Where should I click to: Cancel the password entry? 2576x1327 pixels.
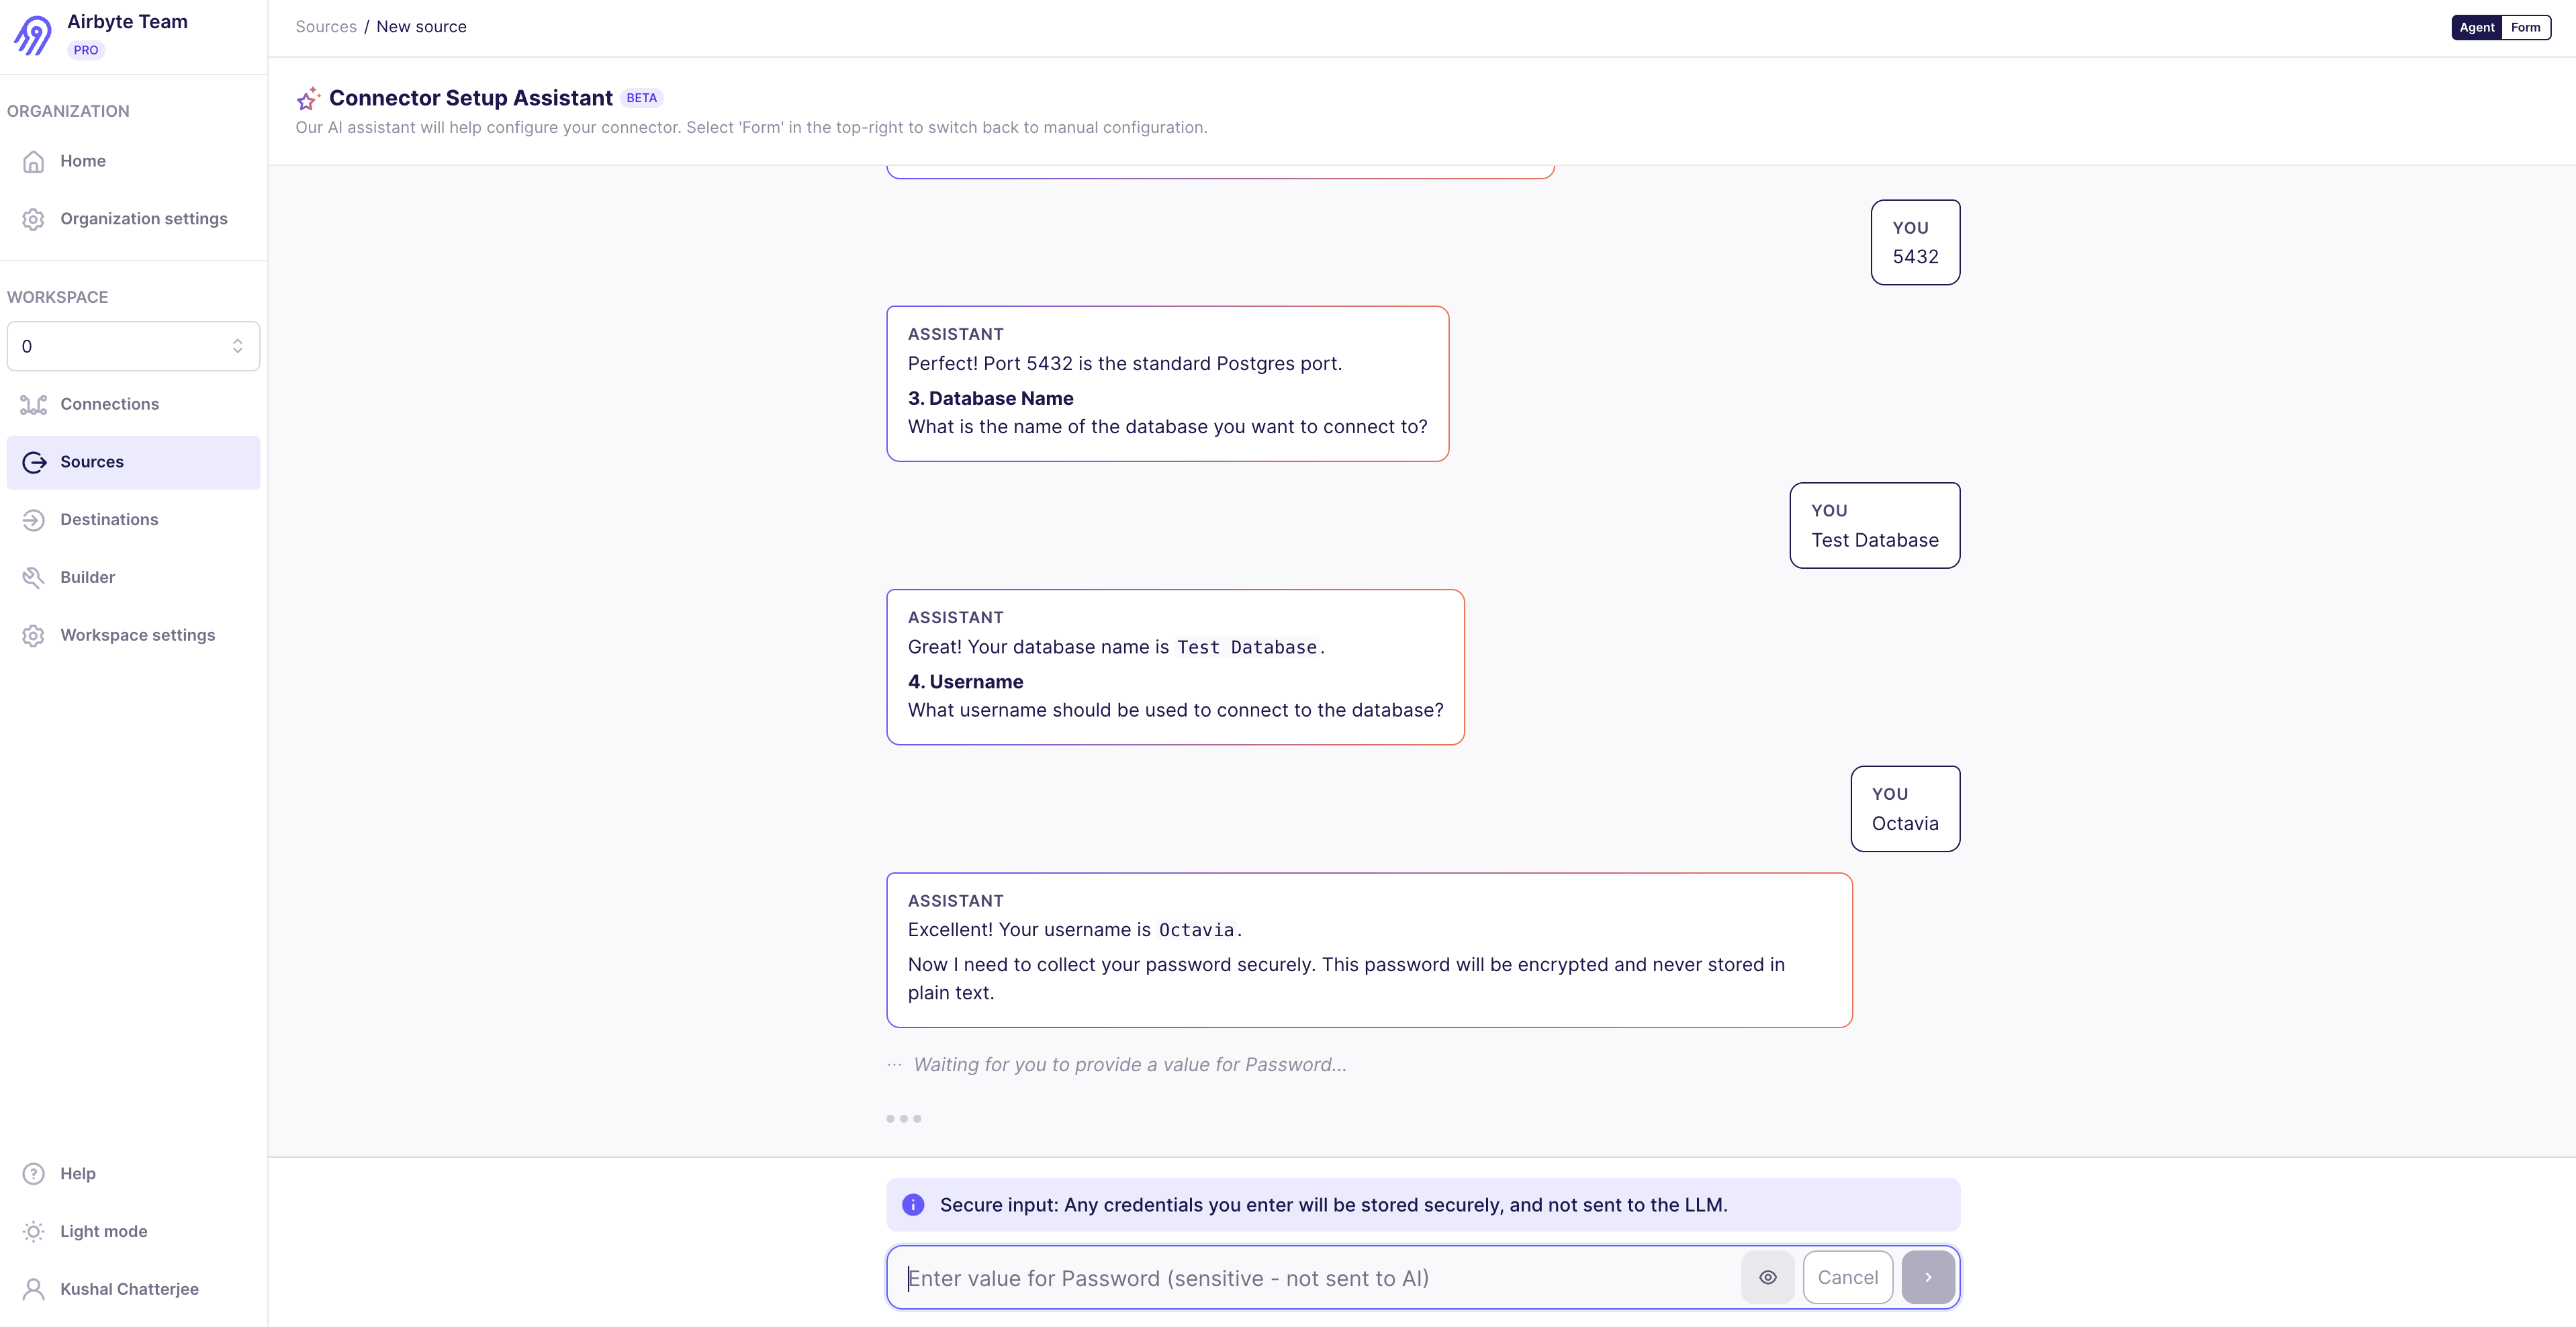pyautogui.click(x=1847, y=1278)
